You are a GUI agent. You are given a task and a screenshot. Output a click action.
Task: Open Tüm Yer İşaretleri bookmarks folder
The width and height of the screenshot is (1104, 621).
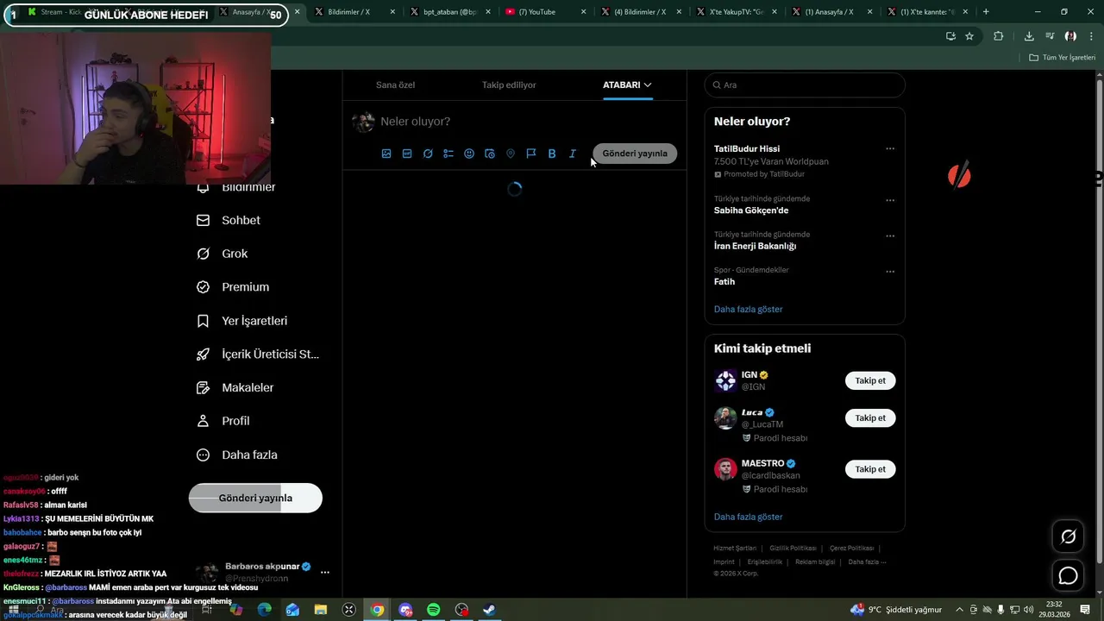(1062, 57)
